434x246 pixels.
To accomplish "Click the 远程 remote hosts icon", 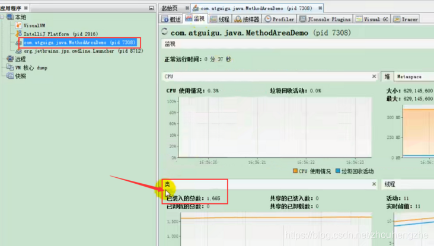I will (x=10, y=59).
